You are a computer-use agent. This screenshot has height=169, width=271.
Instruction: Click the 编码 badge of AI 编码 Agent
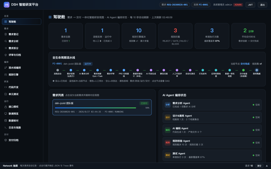[168, 130]
